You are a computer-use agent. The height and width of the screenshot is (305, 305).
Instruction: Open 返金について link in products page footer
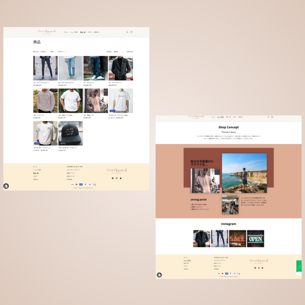(71, 173)
